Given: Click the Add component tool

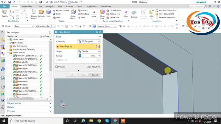Looking at the screenshot, I should (x=151, y=14).
